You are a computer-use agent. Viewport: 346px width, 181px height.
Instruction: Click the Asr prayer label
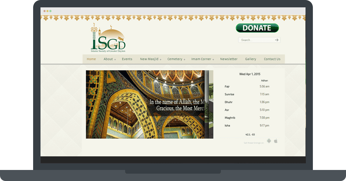click(x=227, y=110)
